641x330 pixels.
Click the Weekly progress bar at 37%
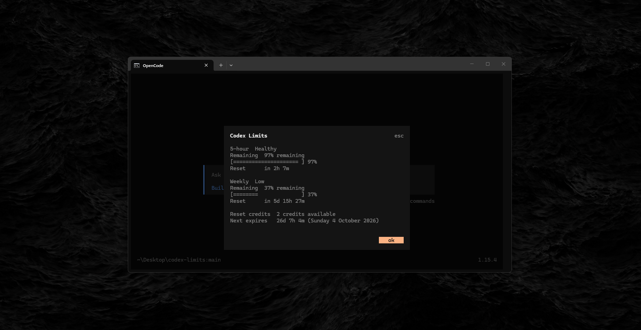273,195
